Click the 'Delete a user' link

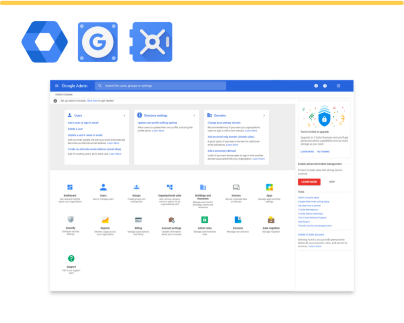(x=75, y=129)
